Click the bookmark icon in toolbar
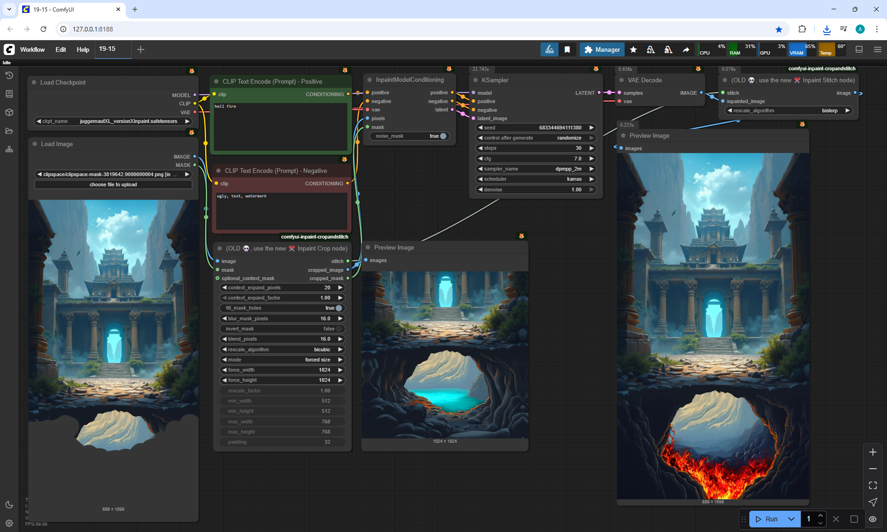This screenshot has height=532, width=887. (x=567, y=49)
